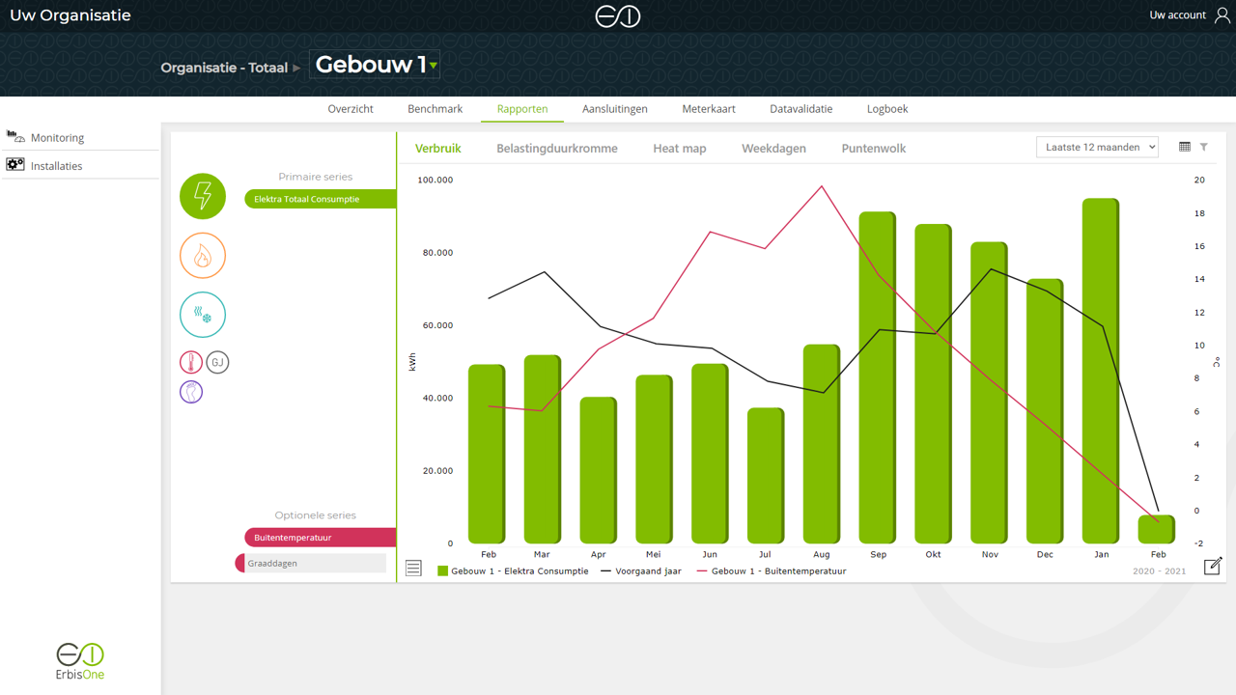Select the thermometer temperature icon
The height and width of the screenshot is (695, 1236).
click(x=191, y=362)
